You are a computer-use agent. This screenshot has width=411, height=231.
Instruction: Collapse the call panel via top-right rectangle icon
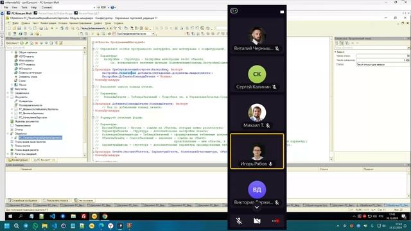tap(282, 12)
